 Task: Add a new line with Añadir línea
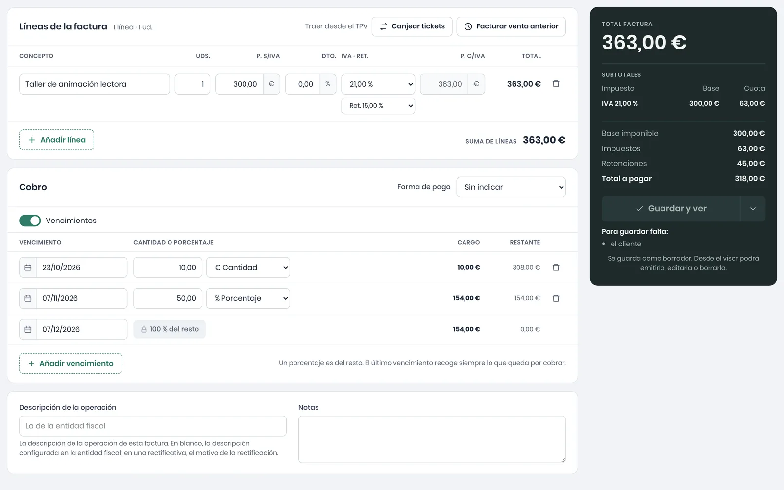56,140
